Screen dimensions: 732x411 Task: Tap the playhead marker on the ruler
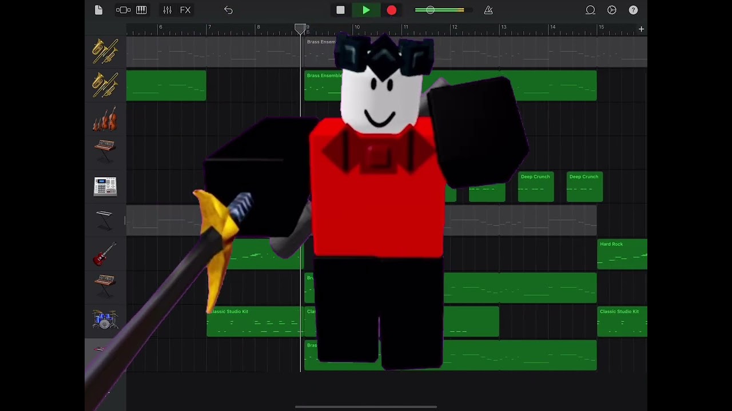click(300, 29)
